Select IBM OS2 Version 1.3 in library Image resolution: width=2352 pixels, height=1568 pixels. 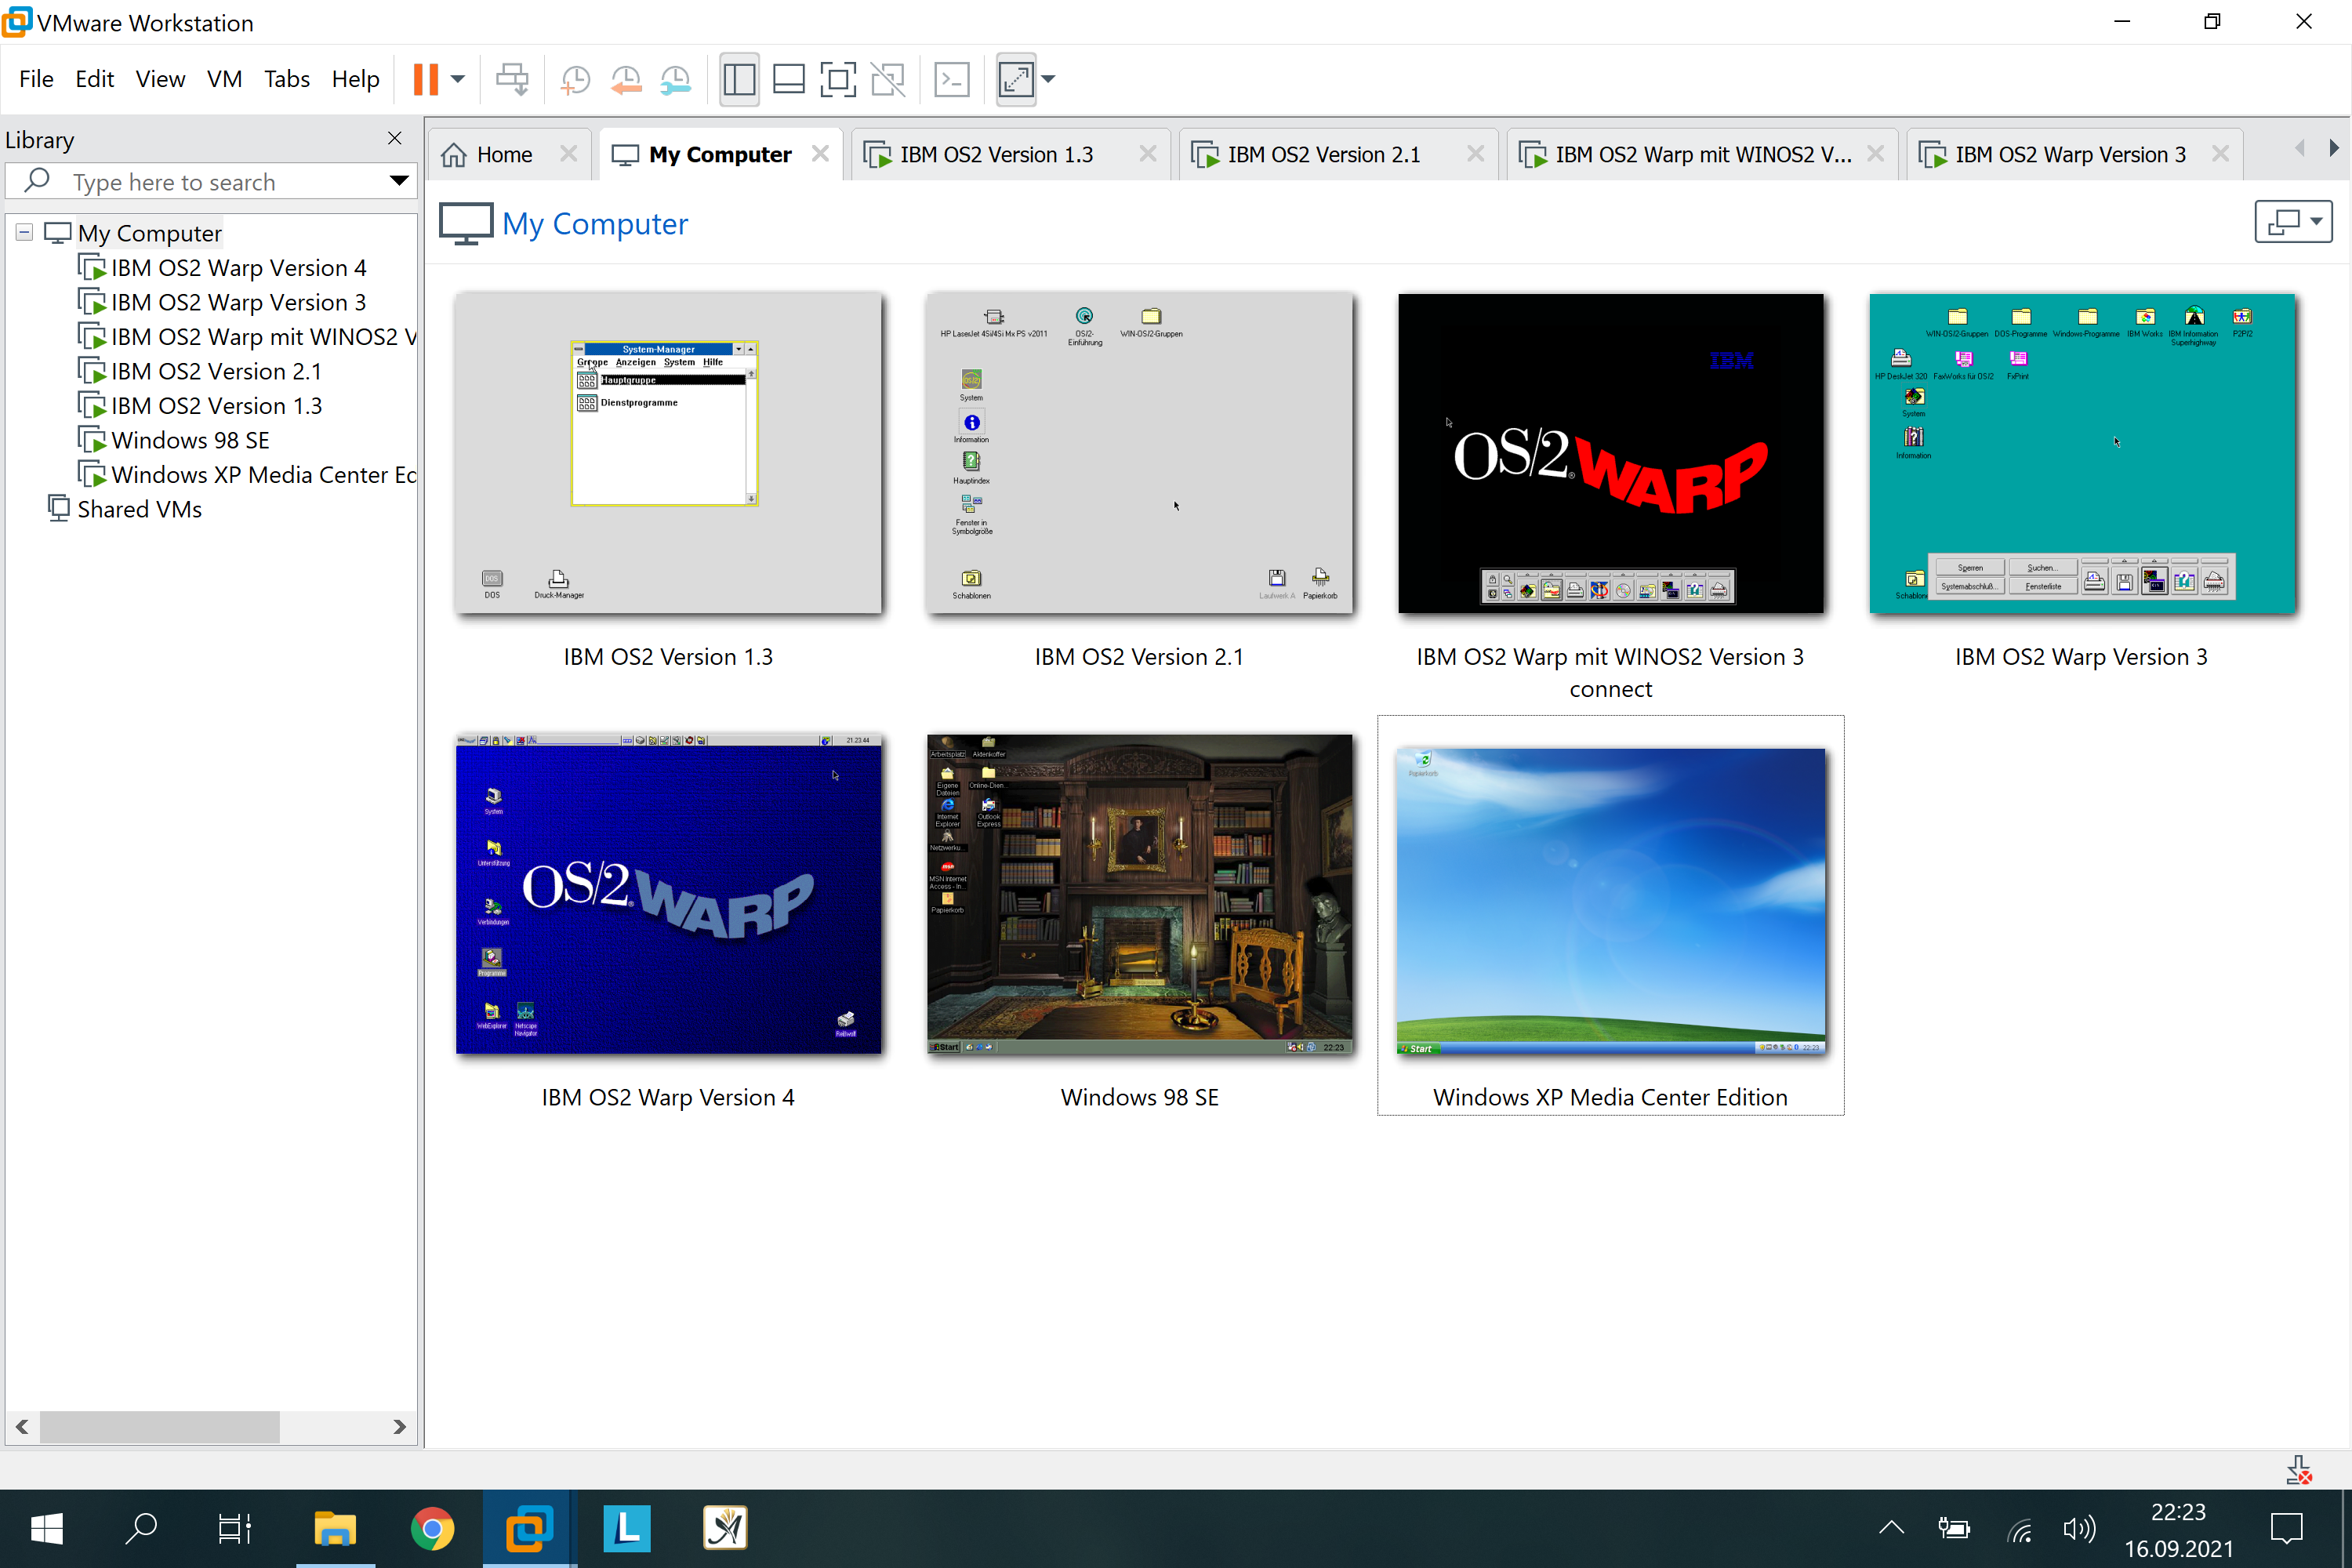216,406
